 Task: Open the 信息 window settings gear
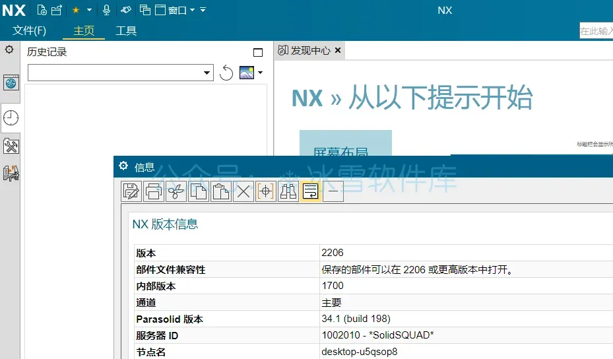(123, 166)
